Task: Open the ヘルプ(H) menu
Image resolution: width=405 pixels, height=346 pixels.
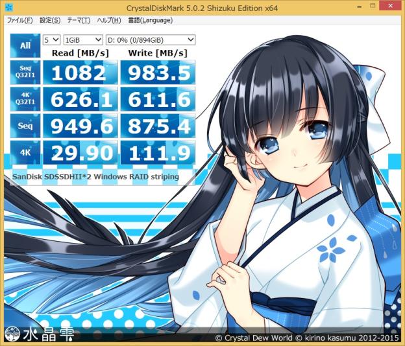Action: (x=109, y=20)
